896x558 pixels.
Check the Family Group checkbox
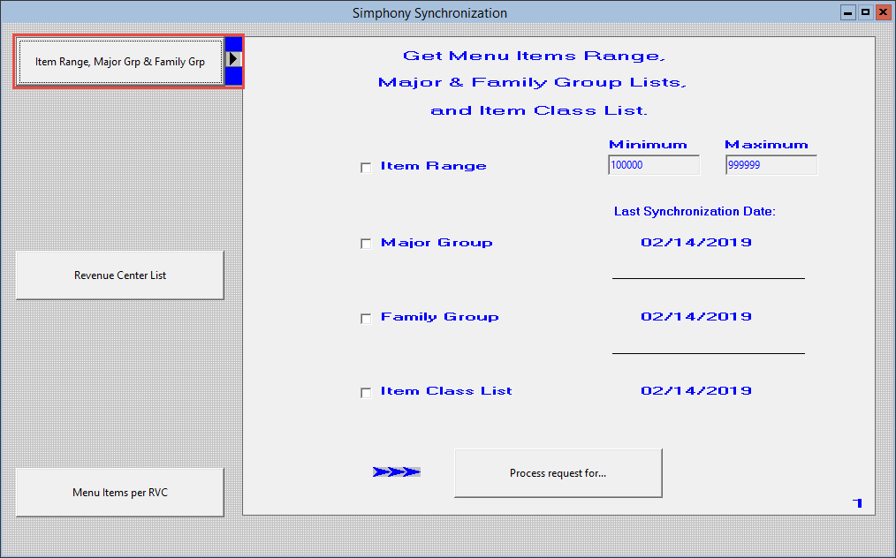[x=366, y=319]
